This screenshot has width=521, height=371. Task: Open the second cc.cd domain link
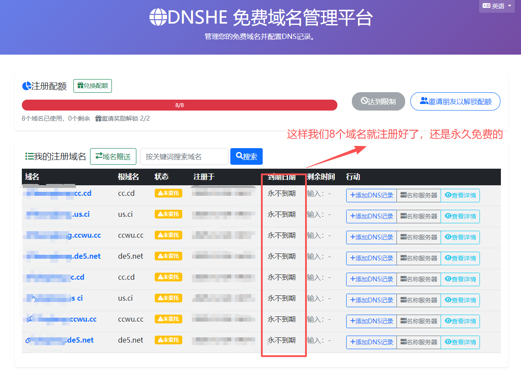tap(55, 277)
